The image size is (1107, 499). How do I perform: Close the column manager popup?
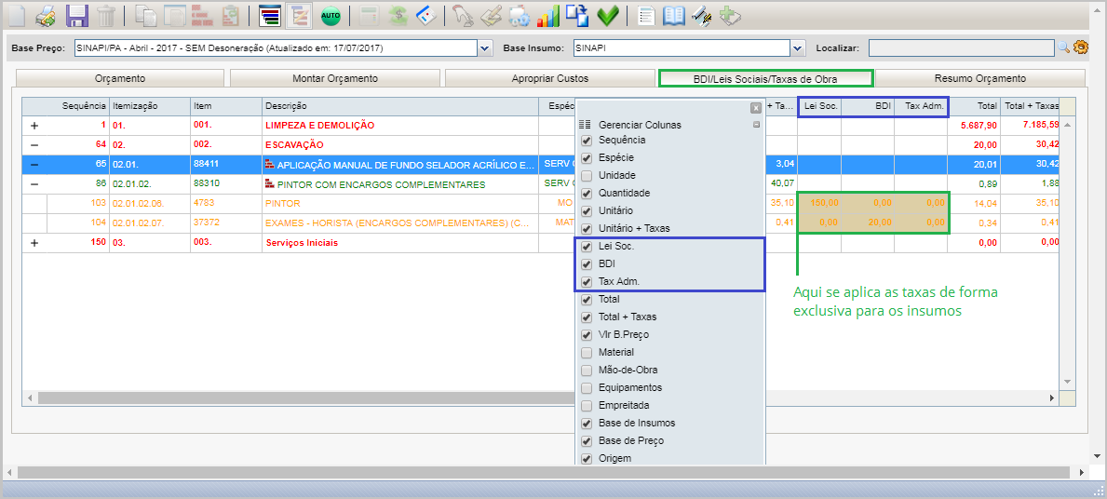755,108
